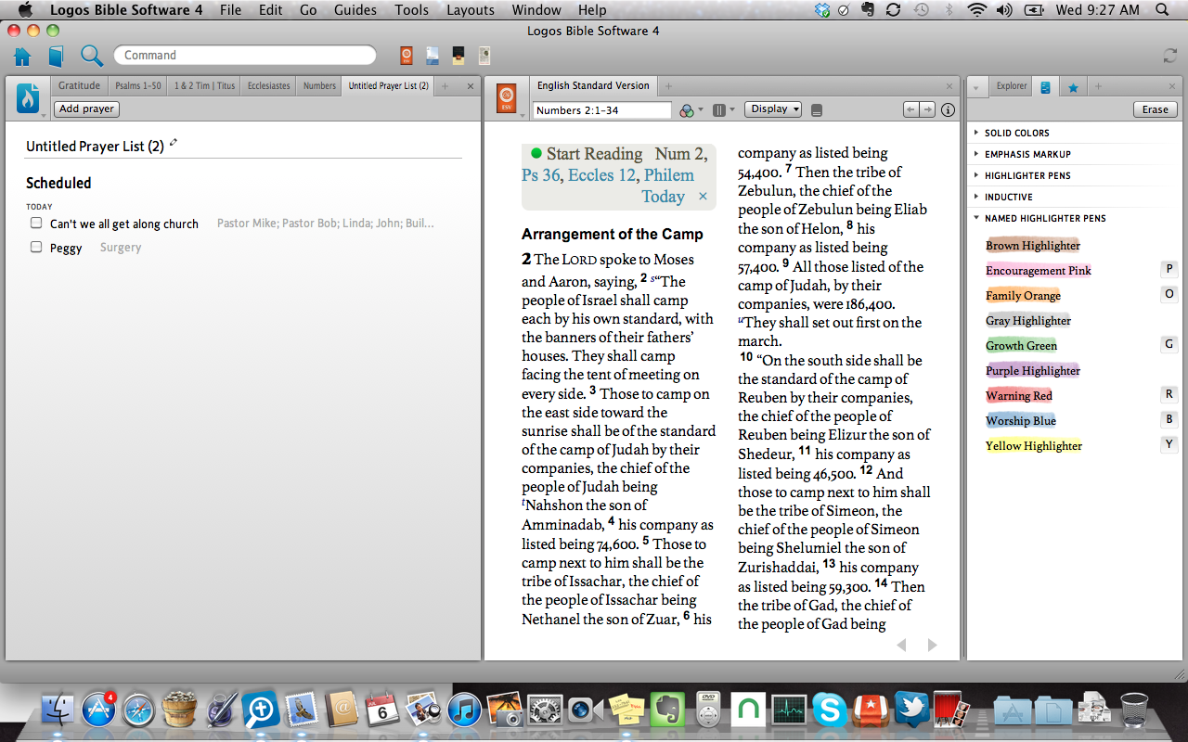Choose the Worship Blue highlighter
The height and width of the screenshot is (742, 1188).
[x=1021, y=421]
